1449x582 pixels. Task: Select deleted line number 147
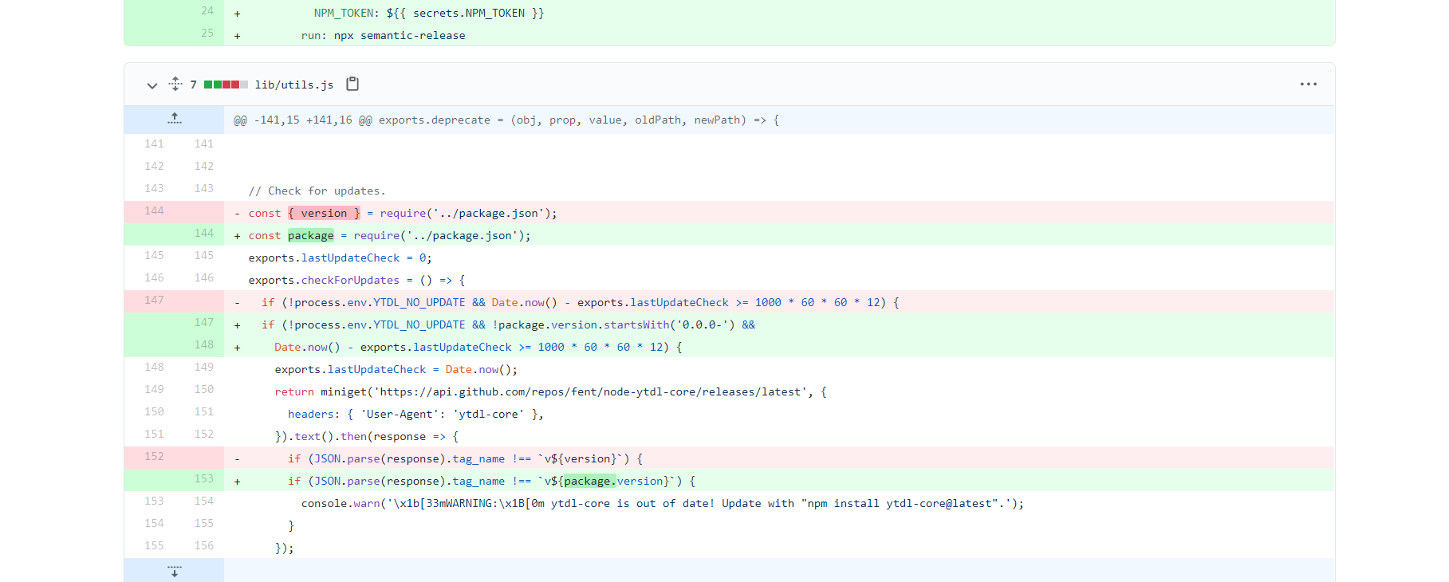[x=154, y=301]
